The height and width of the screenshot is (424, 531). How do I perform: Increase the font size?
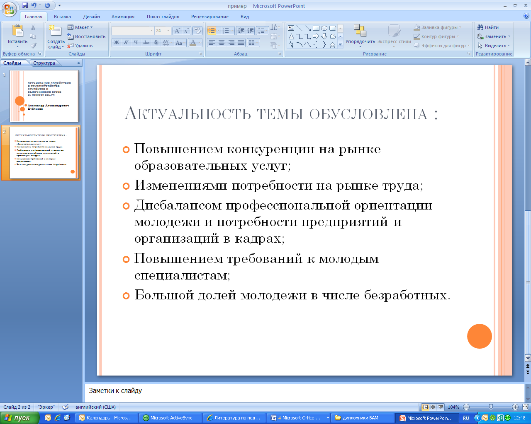coord(178,31)
